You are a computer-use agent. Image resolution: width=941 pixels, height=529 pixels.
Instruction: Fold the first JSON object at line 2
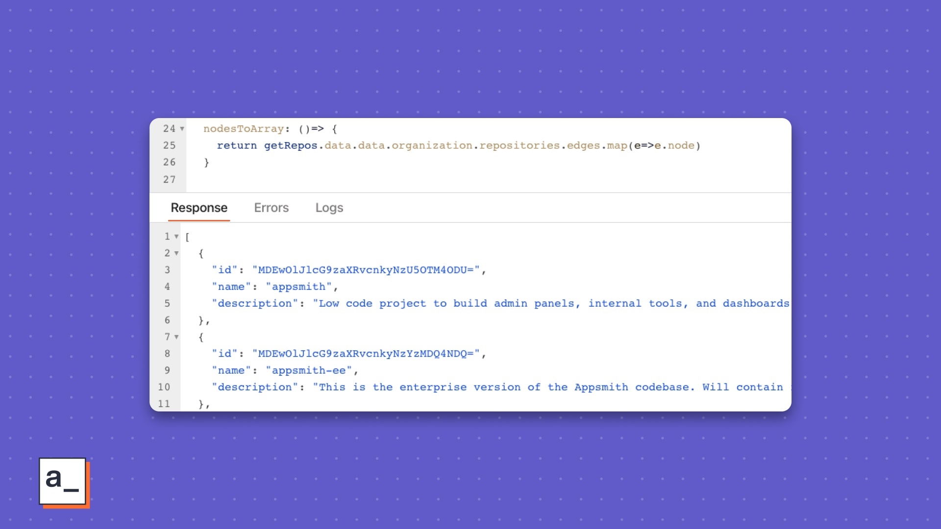coord(176,253)
